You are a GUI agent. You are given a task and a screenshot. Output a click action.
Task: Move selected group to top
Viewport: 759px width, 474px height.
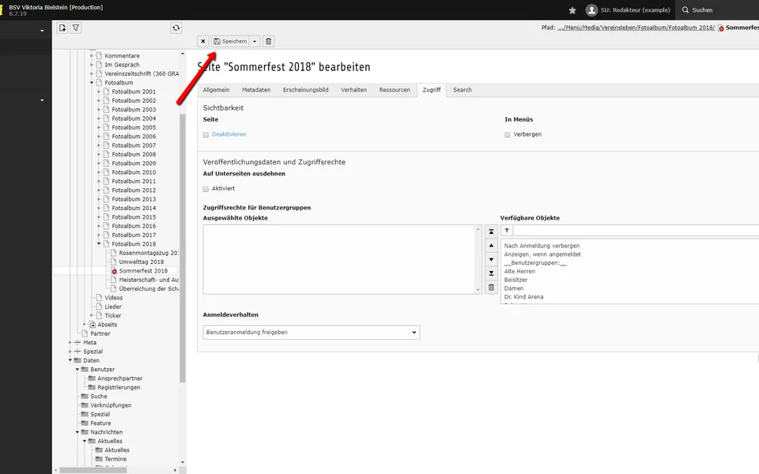(491, 231)
